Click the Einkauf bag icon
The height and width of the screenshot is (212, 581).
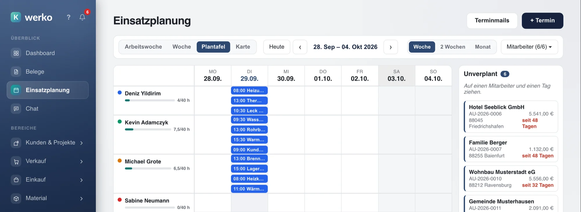16,180
